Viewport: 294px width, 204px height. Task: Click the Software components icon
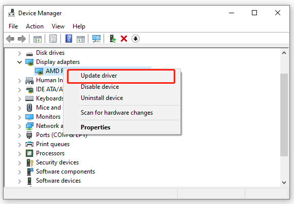click(x=30, y=172)
